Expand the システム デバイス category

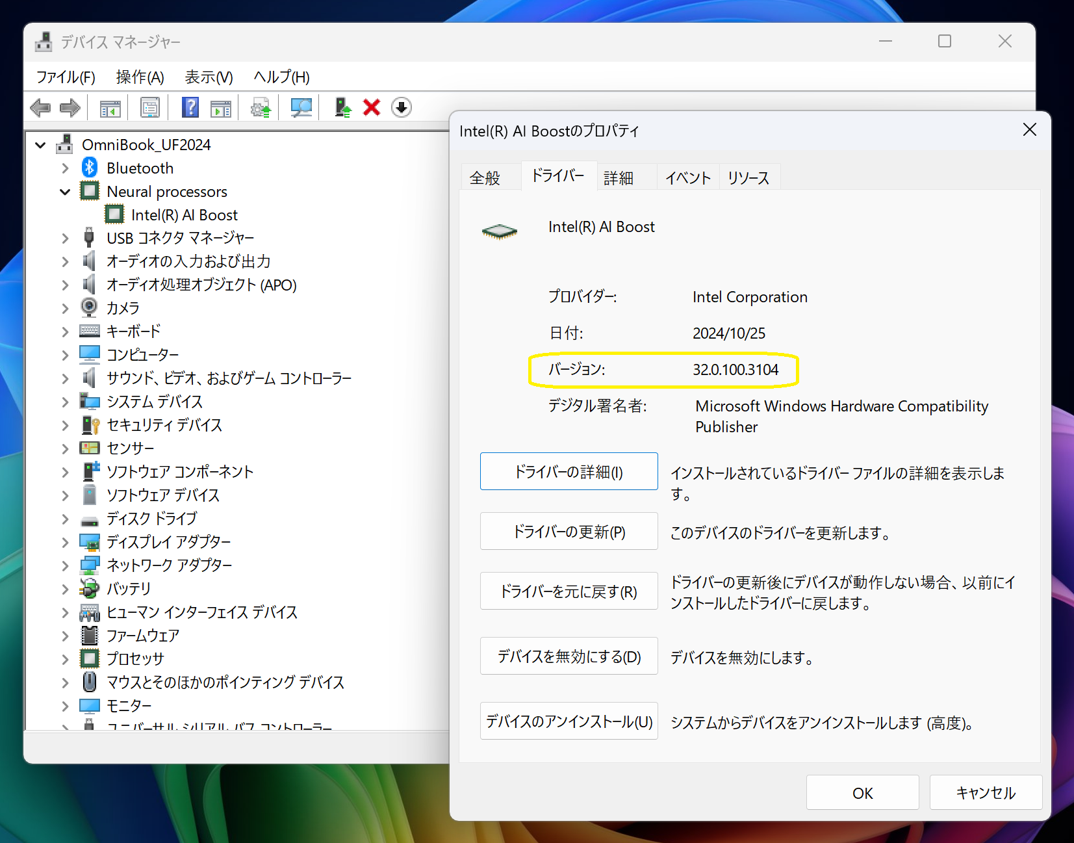pos(65,402)
